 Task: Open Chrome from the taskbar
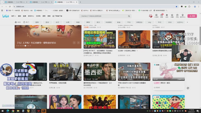pyautogui.click(x=13, y=111)
